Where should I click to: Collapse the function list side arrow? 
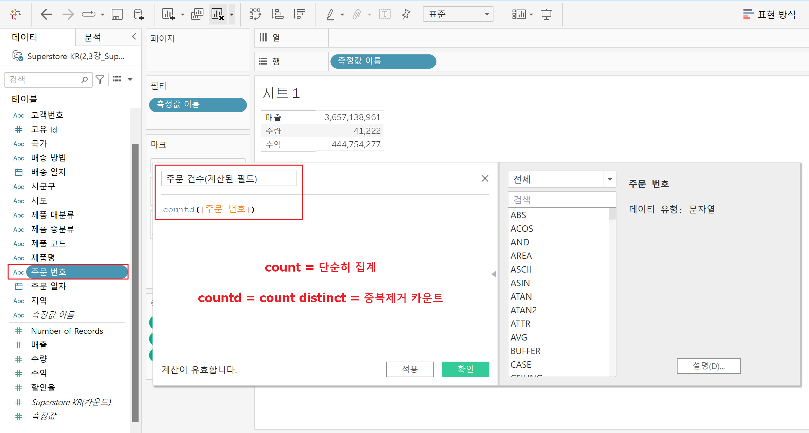(x=494, y=274)
